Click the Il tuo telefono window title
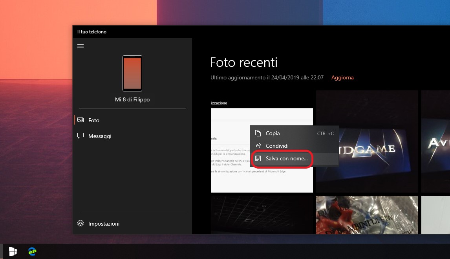 coord(92,32)
